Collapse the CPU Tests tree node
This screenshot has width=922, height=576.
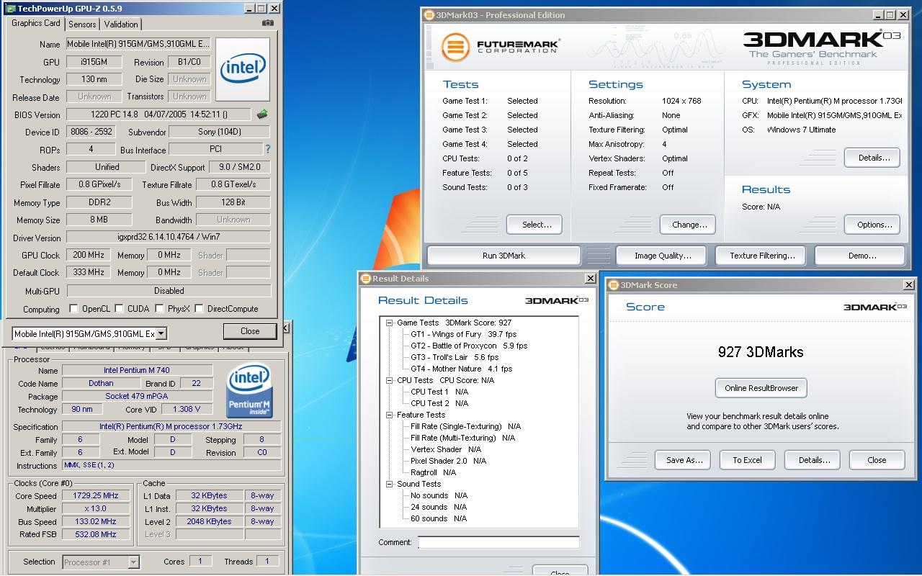390,381
